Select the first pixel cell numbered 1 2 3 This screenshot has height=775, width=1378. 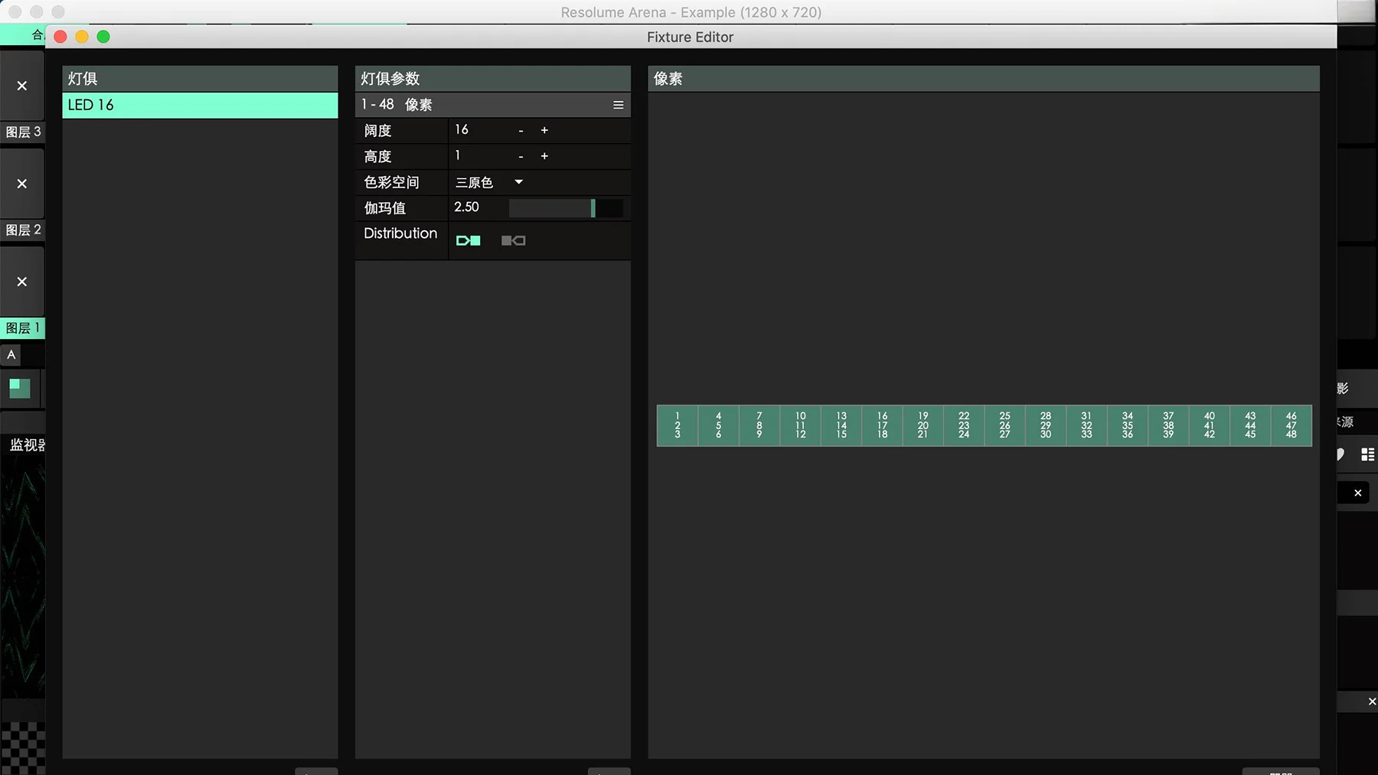[677, 425]
